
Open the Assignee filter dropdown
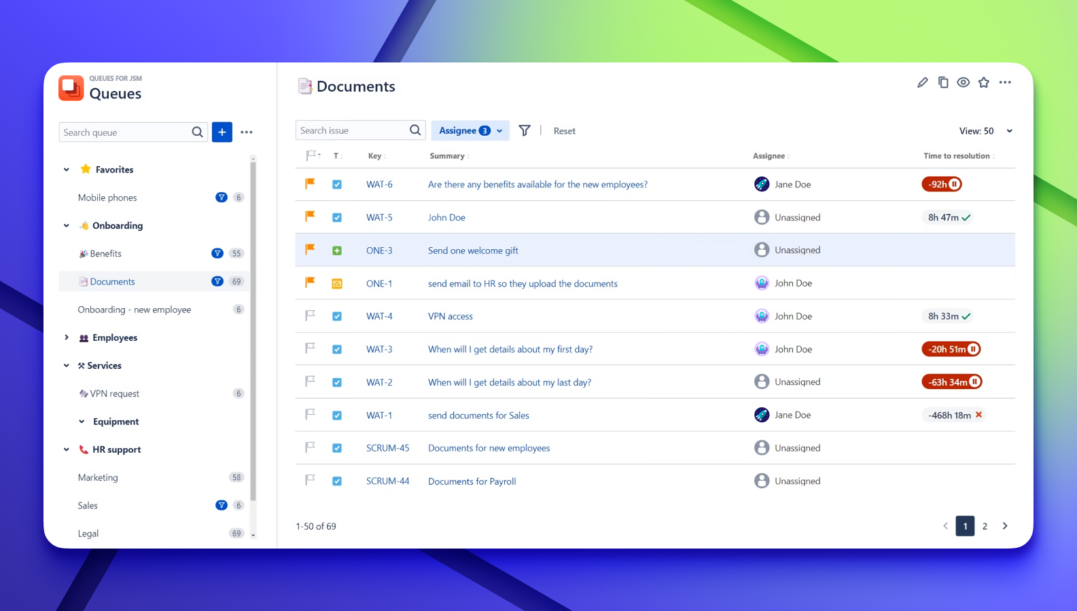(x=470, y=130)
